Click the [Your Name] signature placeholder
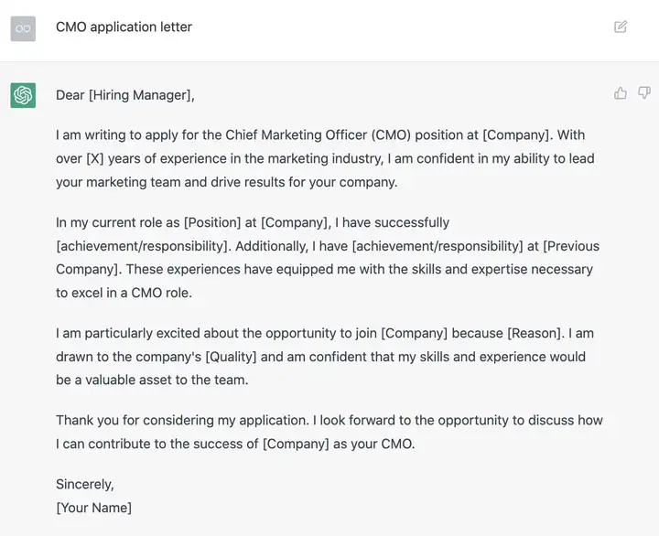The height and width of the screenshot is (536, 659). click(x=93, y=508)
